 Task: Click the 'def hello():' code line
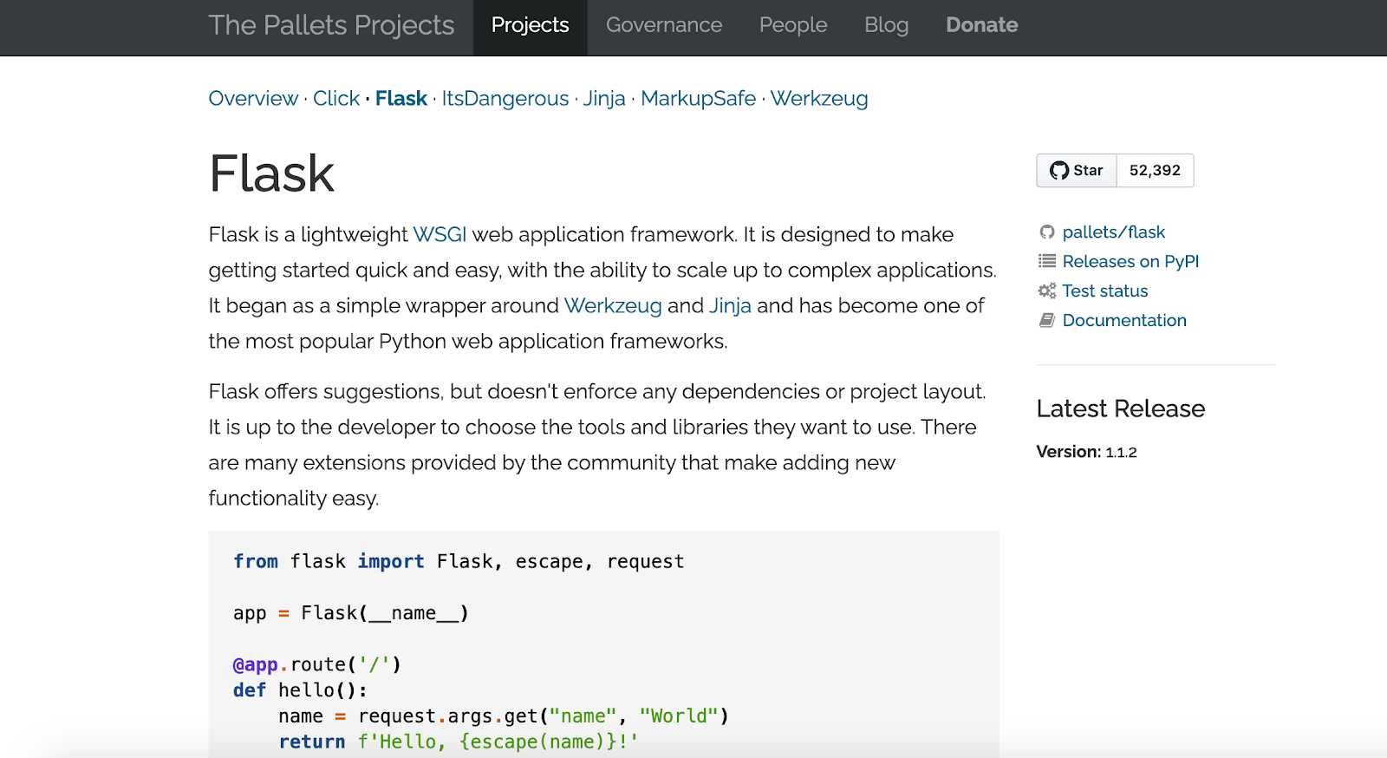(x=300, y=690)
